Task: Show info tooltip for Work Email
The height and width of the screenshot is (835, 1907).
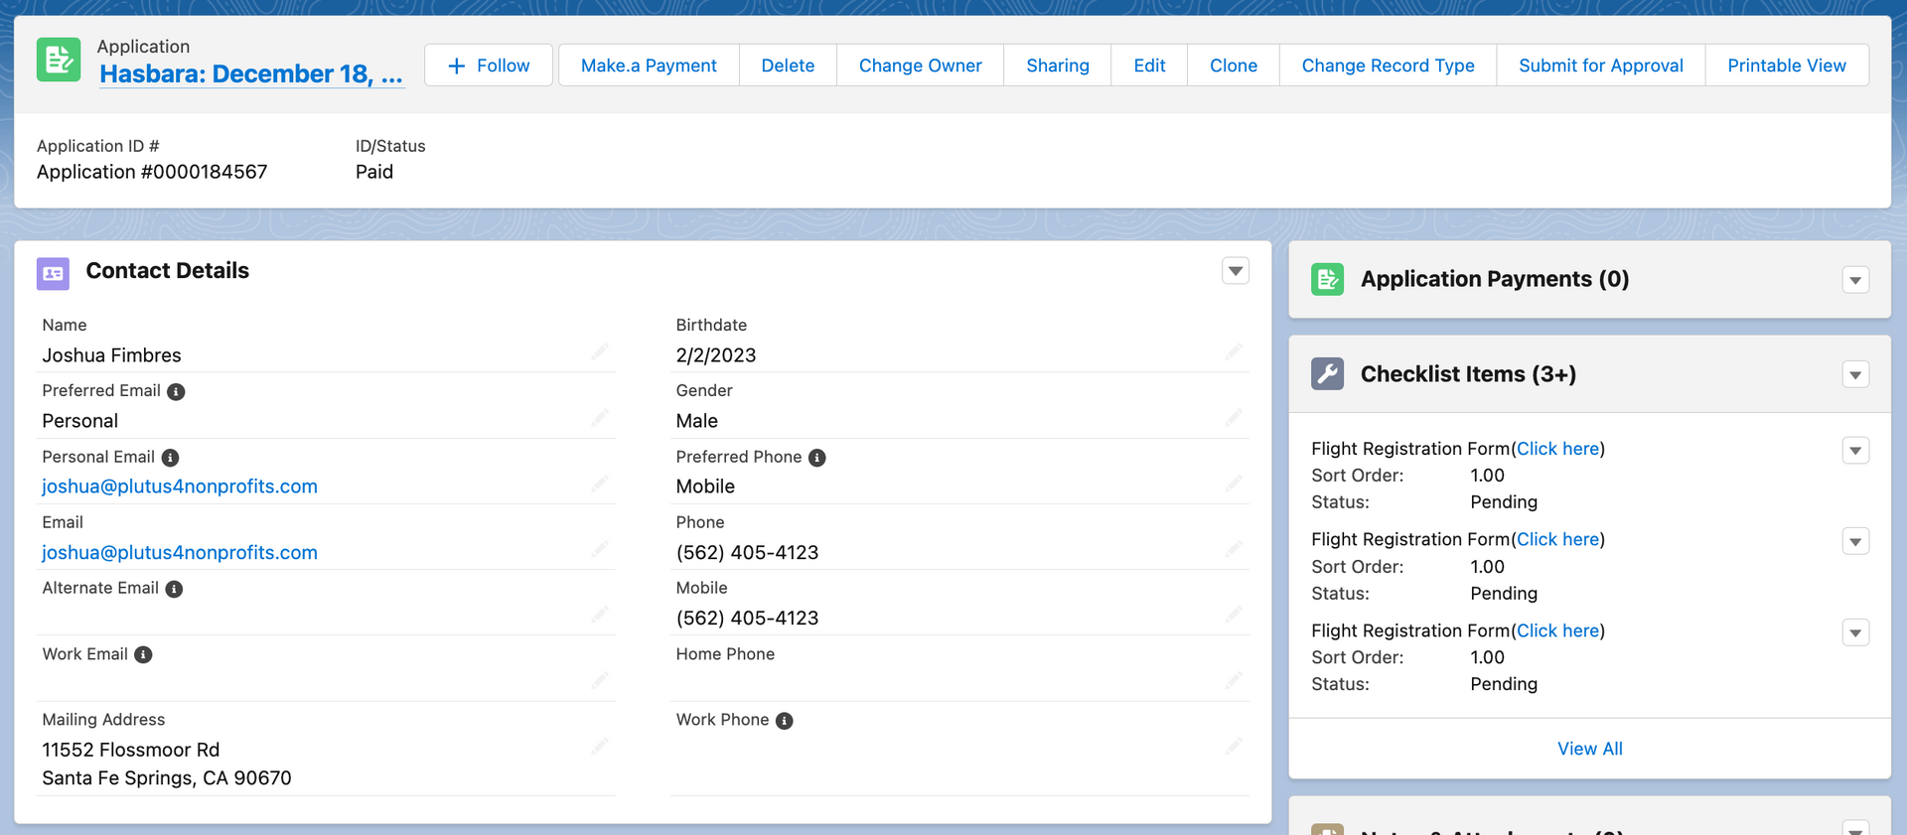Action: [x=143, y=655]
